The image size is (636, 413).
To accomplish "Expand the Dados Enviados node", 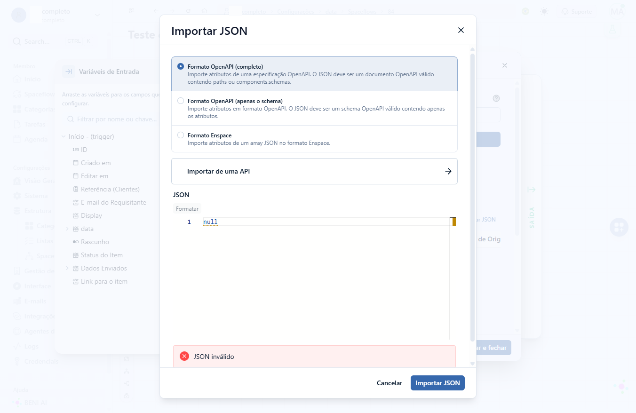I will point(67,268).
